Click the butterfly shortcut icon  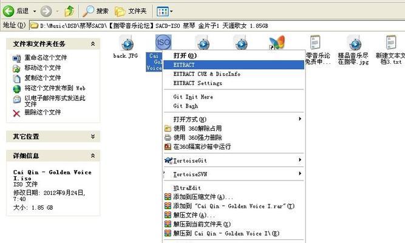pos(277,43)
